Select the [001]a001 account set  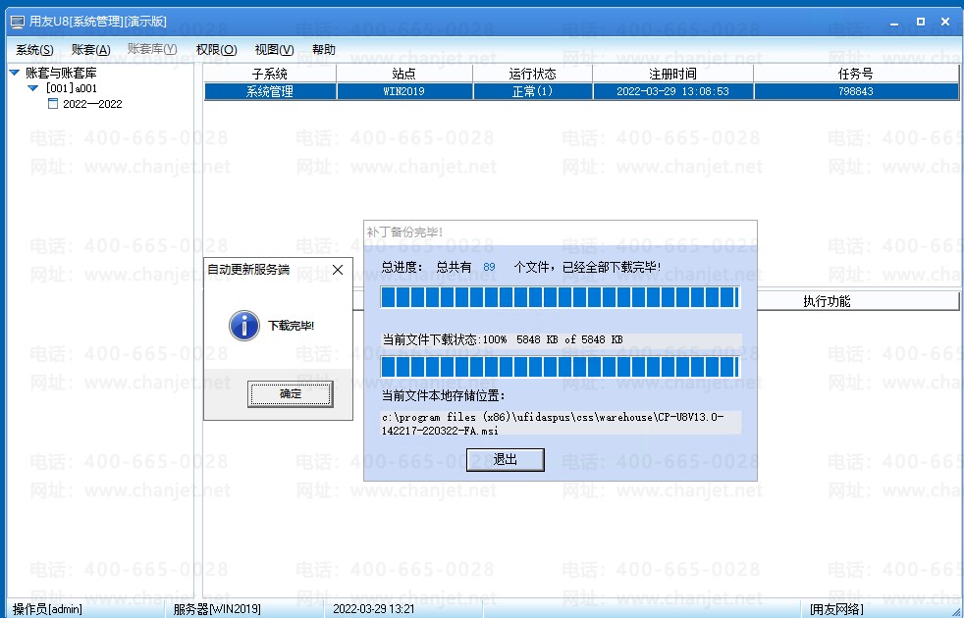tap(72, 88)
